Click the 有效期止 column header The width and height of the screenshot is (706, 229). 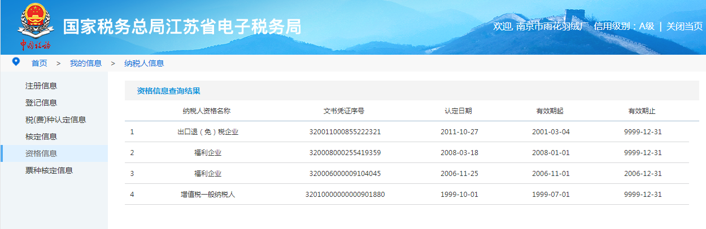[642, 111]
